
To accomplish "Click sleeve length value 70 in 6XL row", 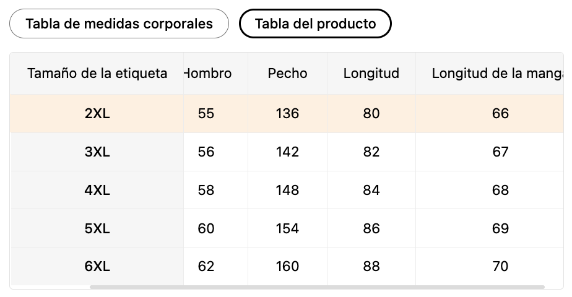I will 500,267.
